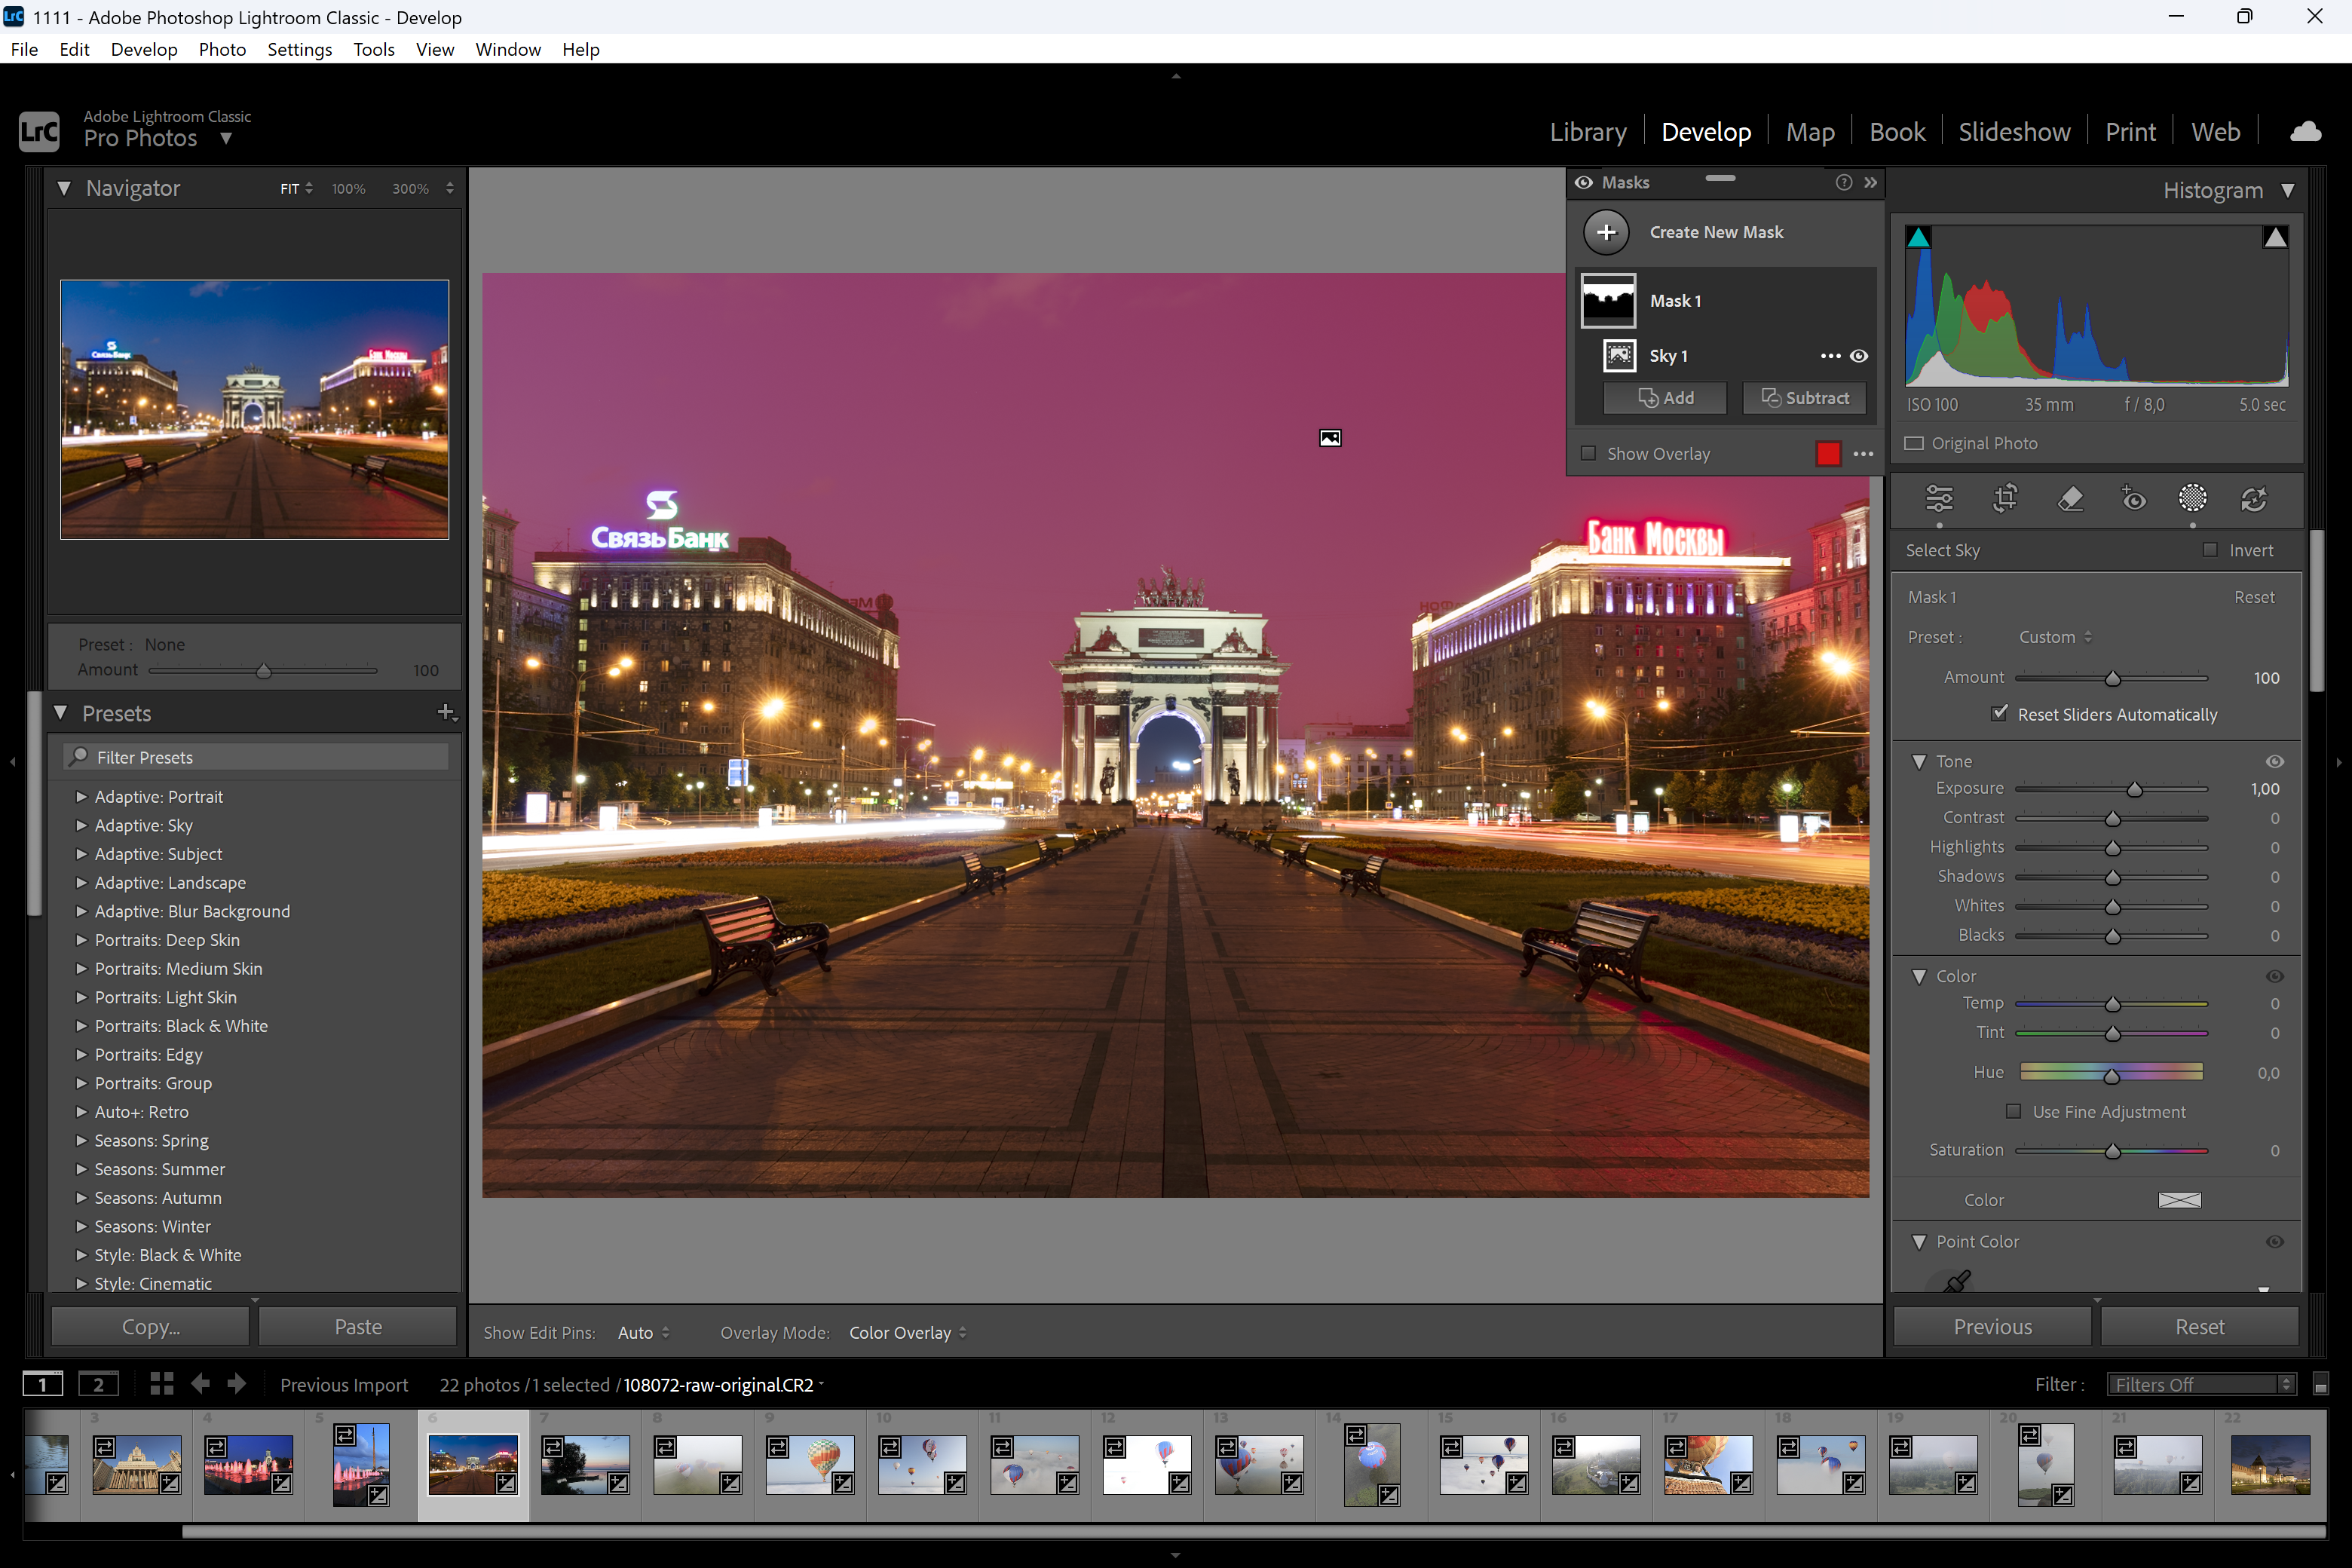The width and height of the screenshot is (2352, 1568).
Task: Click the red overlay color swatch
Action: 1828,454
